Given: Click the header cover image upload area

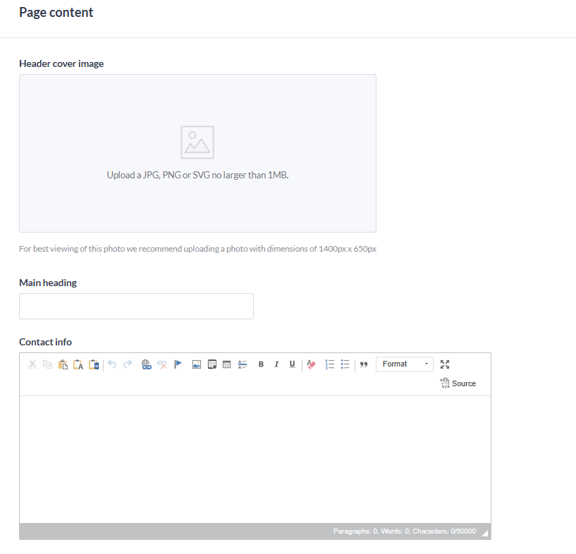Looking at the screenshot, I should (197, 154).
